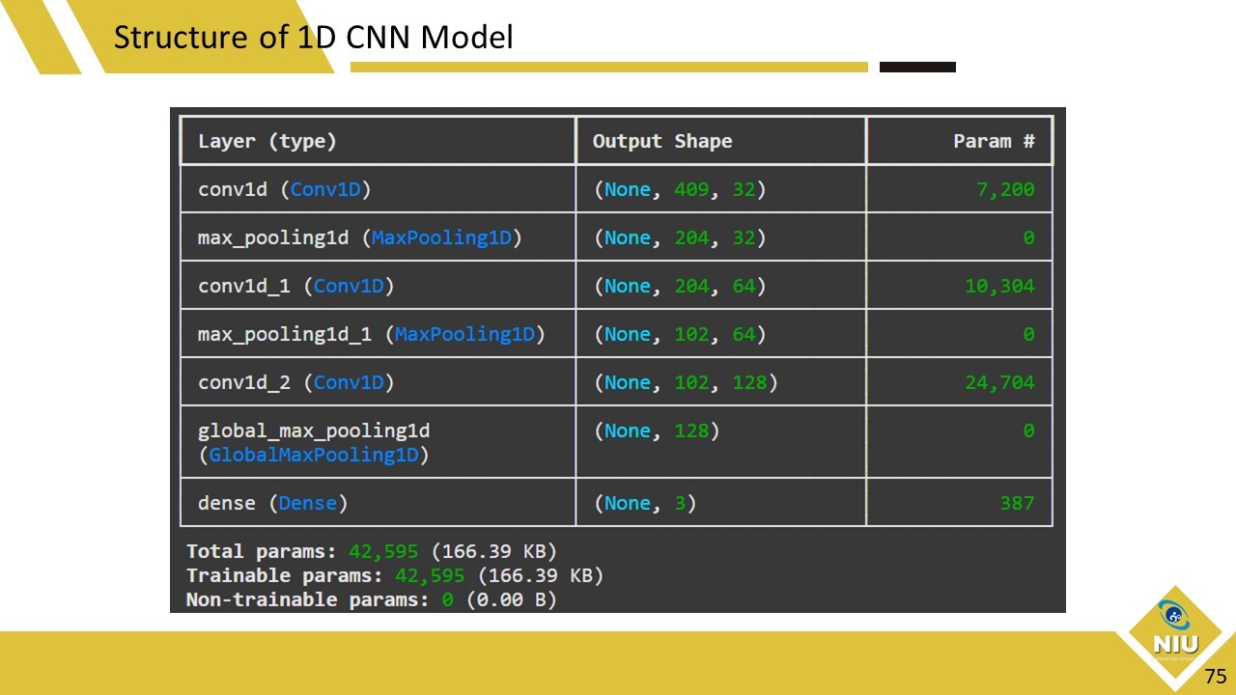The image size is (1236, 695).
Task: Click the 387 parameter count in dense row
Action: coord(1016,503)
